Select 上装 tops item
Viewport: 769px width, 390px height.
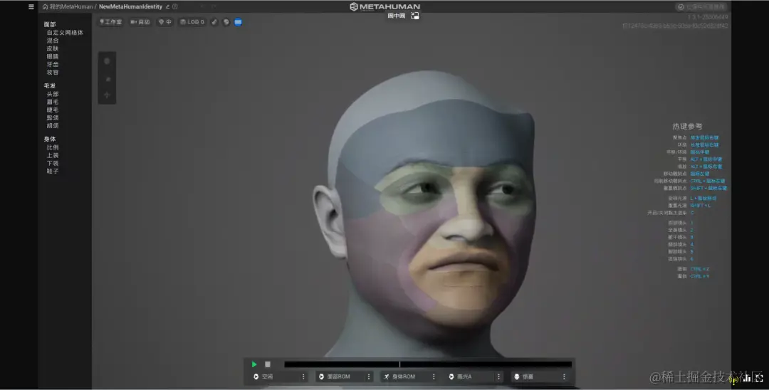(x=53, y=155)
